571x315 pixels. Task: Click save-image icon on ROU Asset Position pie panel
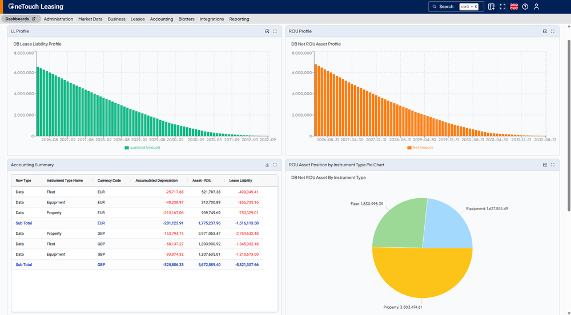(545, 165)
